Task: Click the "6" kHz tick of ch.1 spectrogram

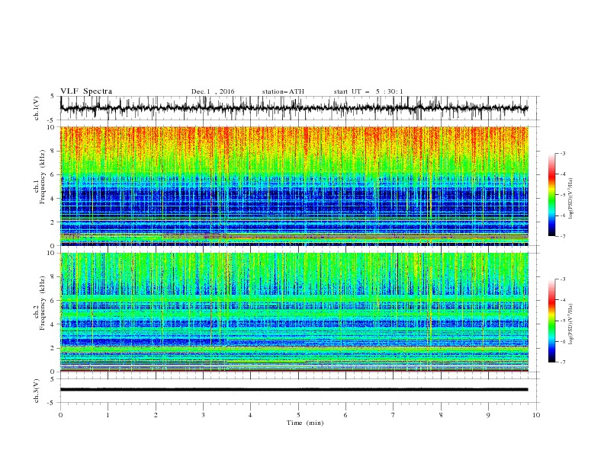Action: pos(53,174)
